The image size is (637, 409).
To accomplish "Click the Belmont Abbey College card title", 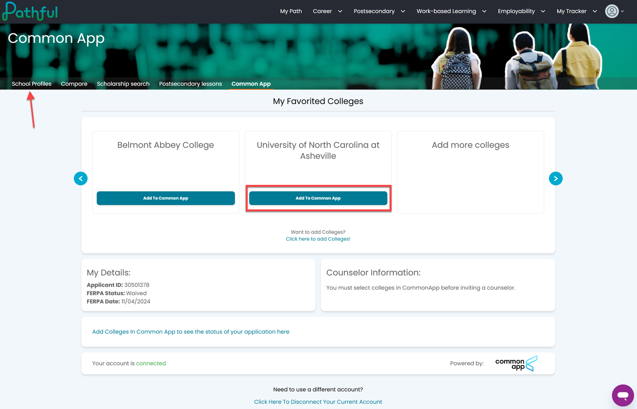I will (166, 145).
